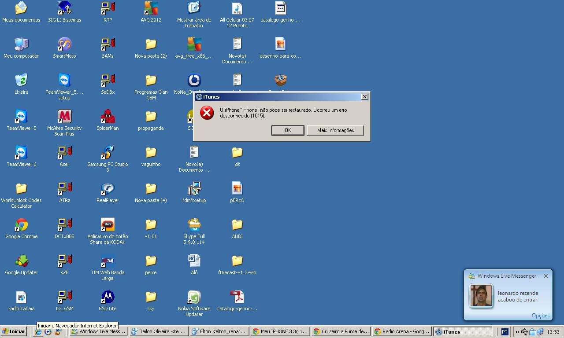Select the catalogo-genno PDF file icon
Image resolution: width=564 pixels, height=338 pixels.
point(237,297)
